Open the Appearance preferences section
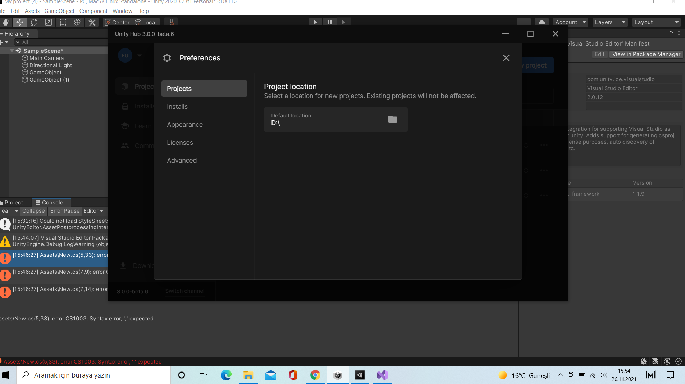This screenshot has height=384, width=685. 204,125
